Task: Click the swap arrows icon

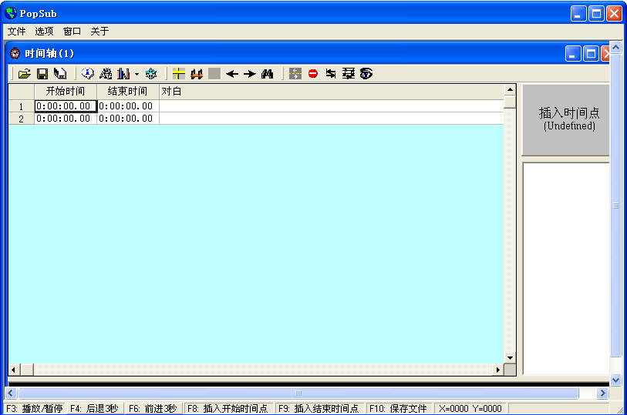Action: pyautogui.click(x=331, y=74)
